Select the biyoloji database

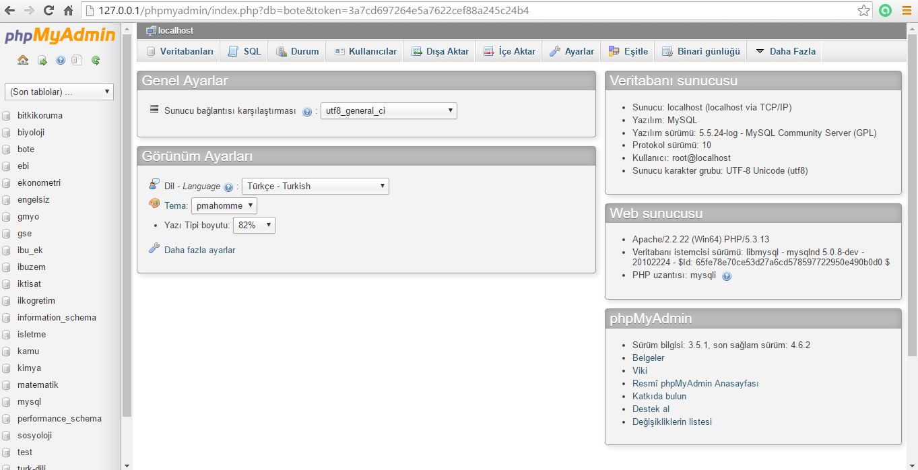[x=31, y=132]
